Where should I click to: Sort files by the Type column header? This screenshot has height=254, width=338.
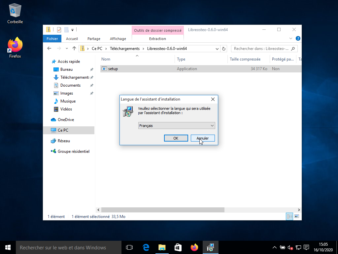click(x=201, y=59)
